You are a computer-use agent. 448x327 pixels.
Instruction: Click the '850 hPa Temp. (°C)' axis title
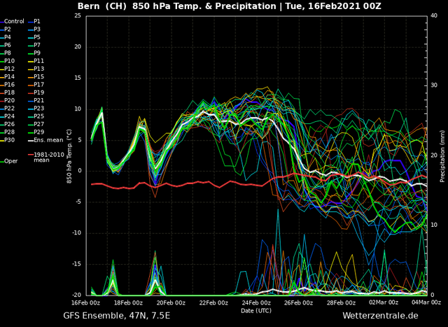69,156
